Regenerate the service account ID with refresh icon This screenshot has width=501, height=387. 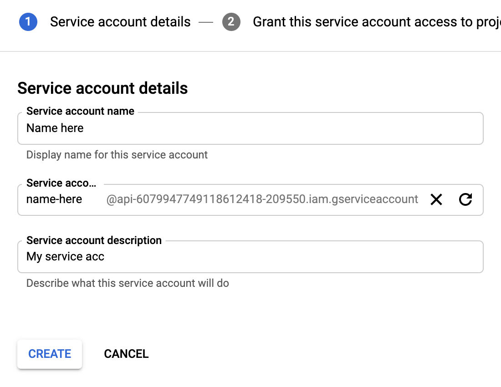pyautogui.click(x=465, y=199)
